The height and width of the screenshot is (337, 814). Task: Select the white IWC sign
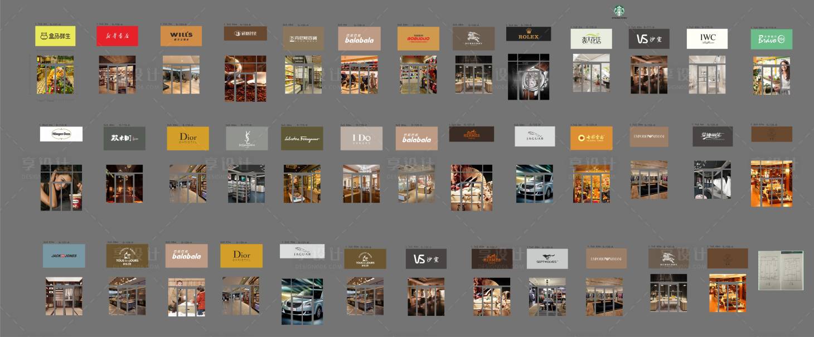(707, 39)
